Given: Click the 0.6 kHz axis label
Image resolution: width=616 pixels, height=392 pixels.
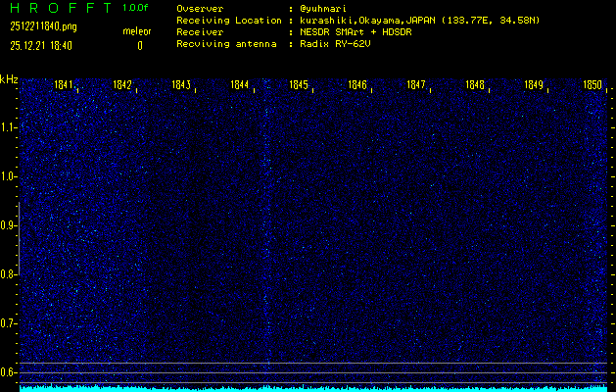Looking at the screenshot, I should pos(8,372).
